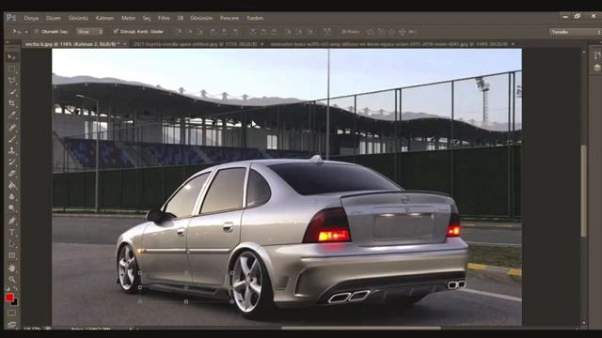Open the Seç menu
This screenshot has height=338, width=602.
(147, 18)
